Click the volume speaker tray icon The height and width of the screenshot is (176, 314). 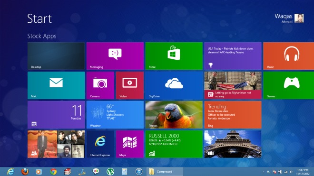click(x=291, y=172)
